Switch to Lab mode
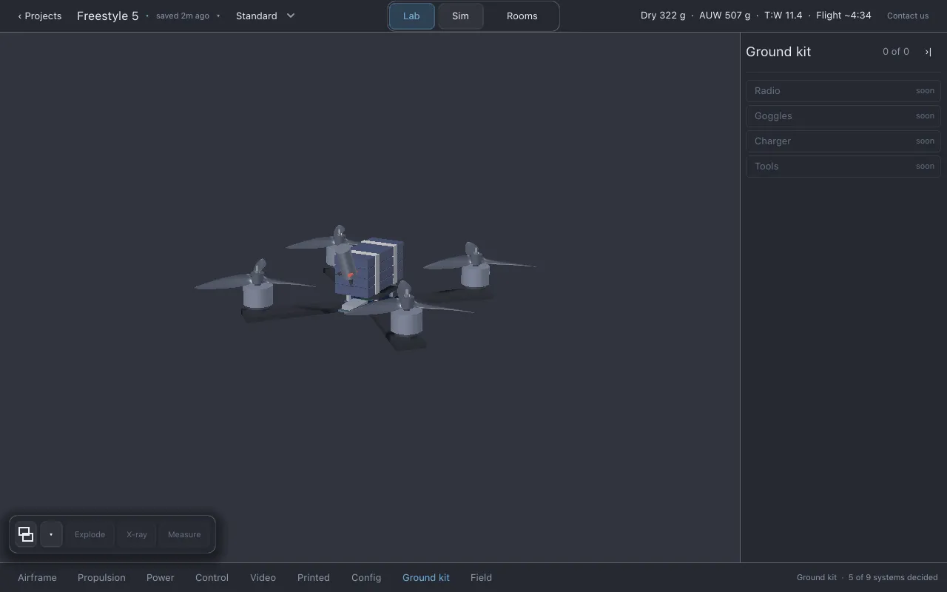 411,16
